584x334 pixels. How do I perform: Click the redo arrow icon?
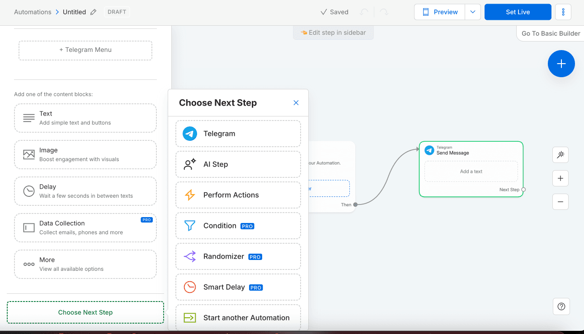pyautogui.click(x=384, y=12)
